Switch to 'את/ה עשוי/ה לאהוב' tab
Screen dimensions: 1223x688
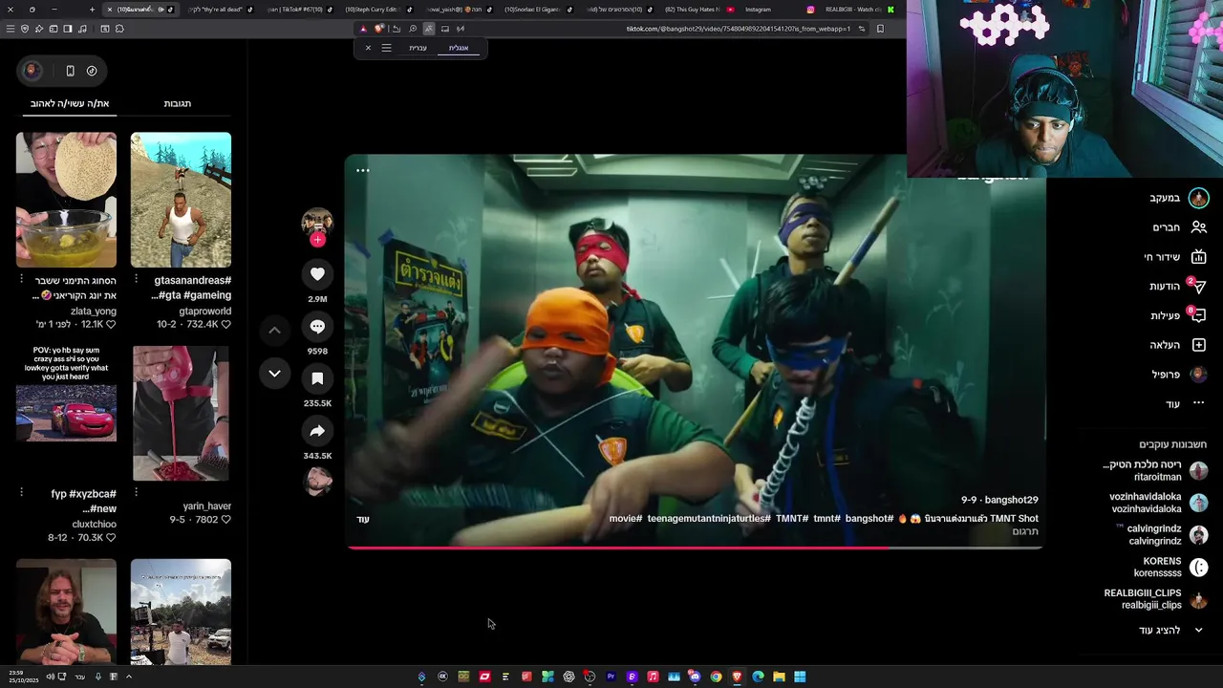[70, 103]
